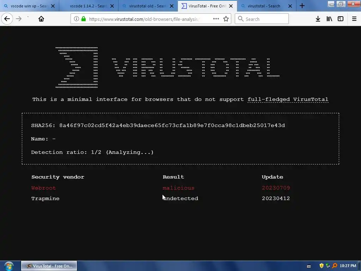The height and width of the screenshot is (271, 361).
Task: Click the red 'malicious' result
Action: click(x=178, y=188)
